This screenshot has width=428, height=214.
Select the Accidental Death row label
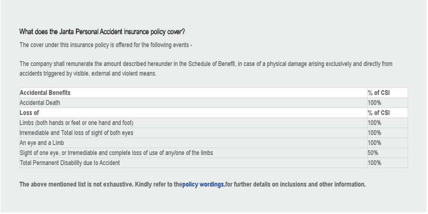tap(40, 103)
